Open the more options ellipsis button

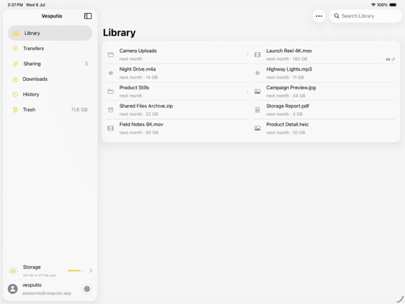pyautogui.click(x=319, y=16)
